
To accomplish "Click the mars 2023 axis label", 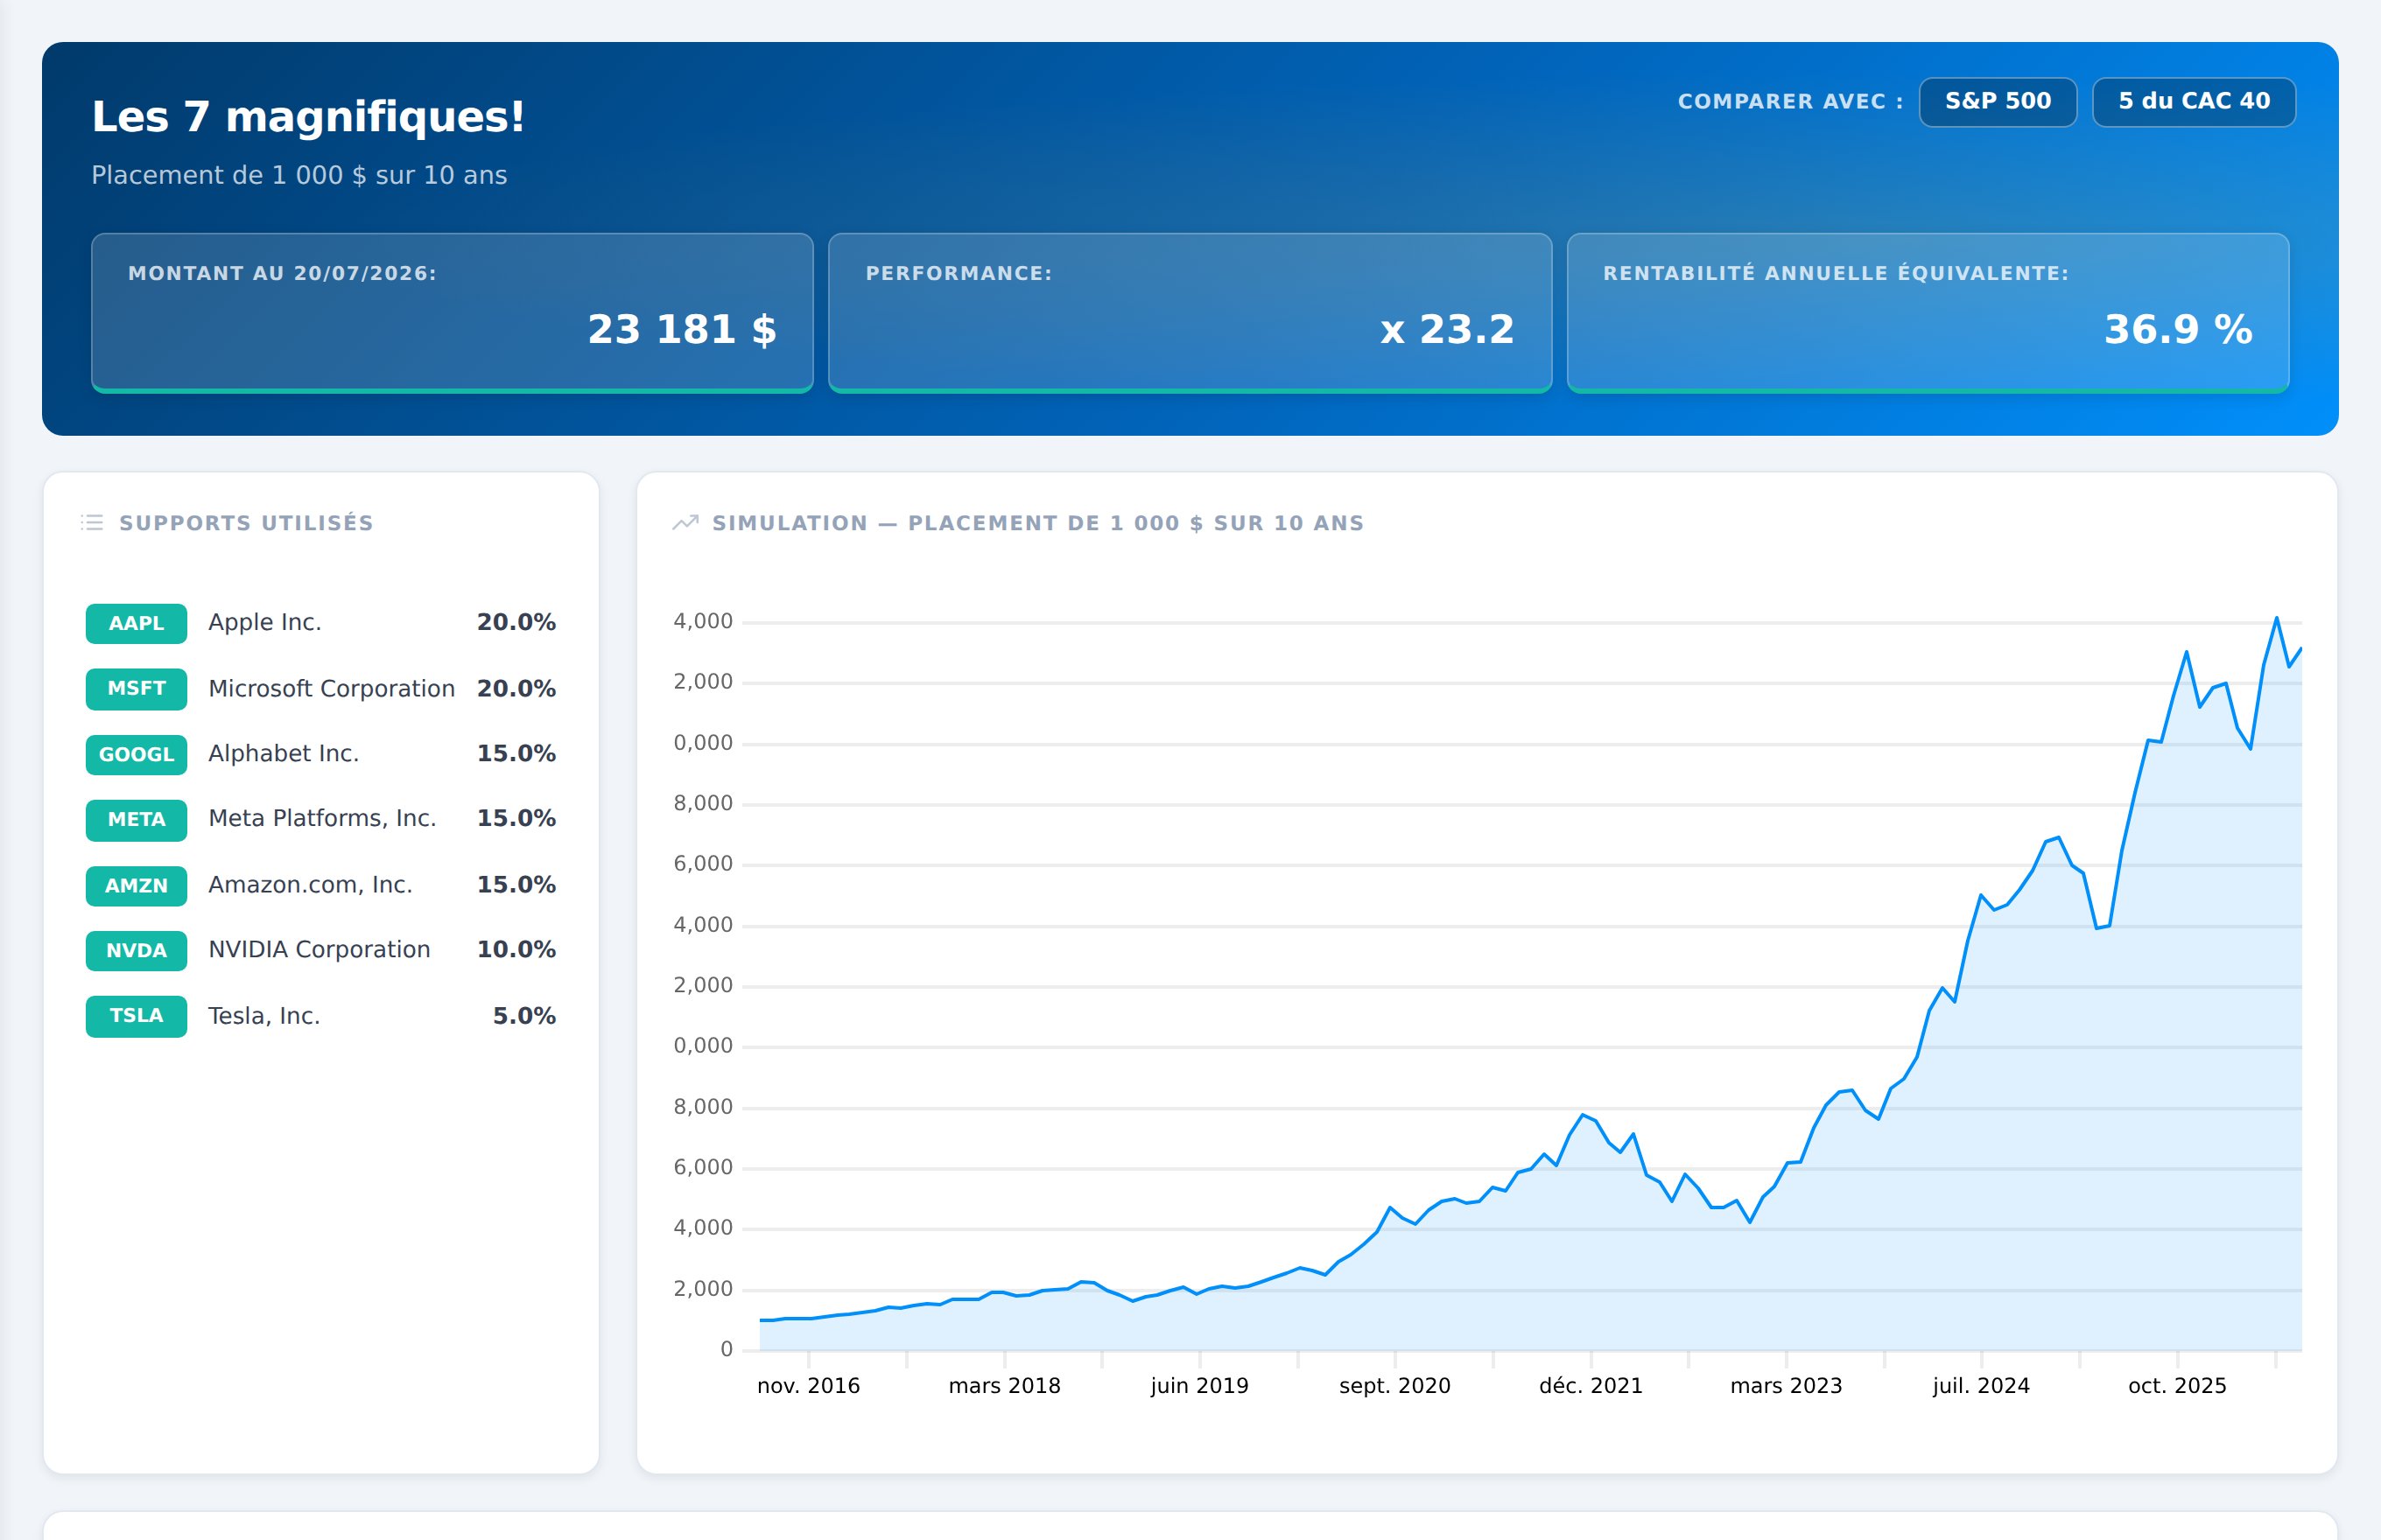I will tap(1786, 1385).
